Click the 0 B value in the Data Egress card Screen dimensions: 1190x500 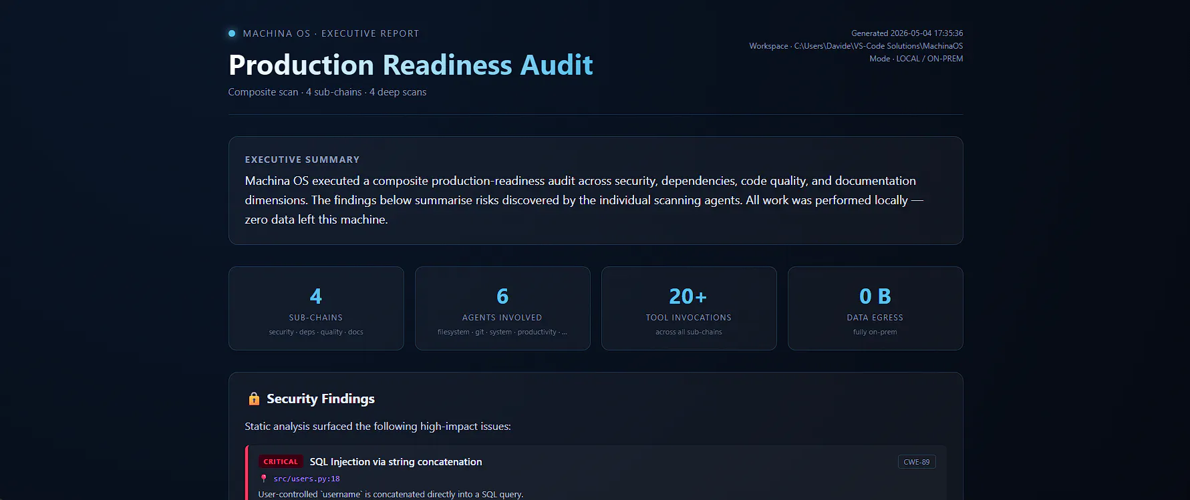tap(875, 296)
